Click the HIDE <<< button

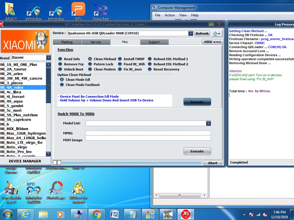pos(212,42)
